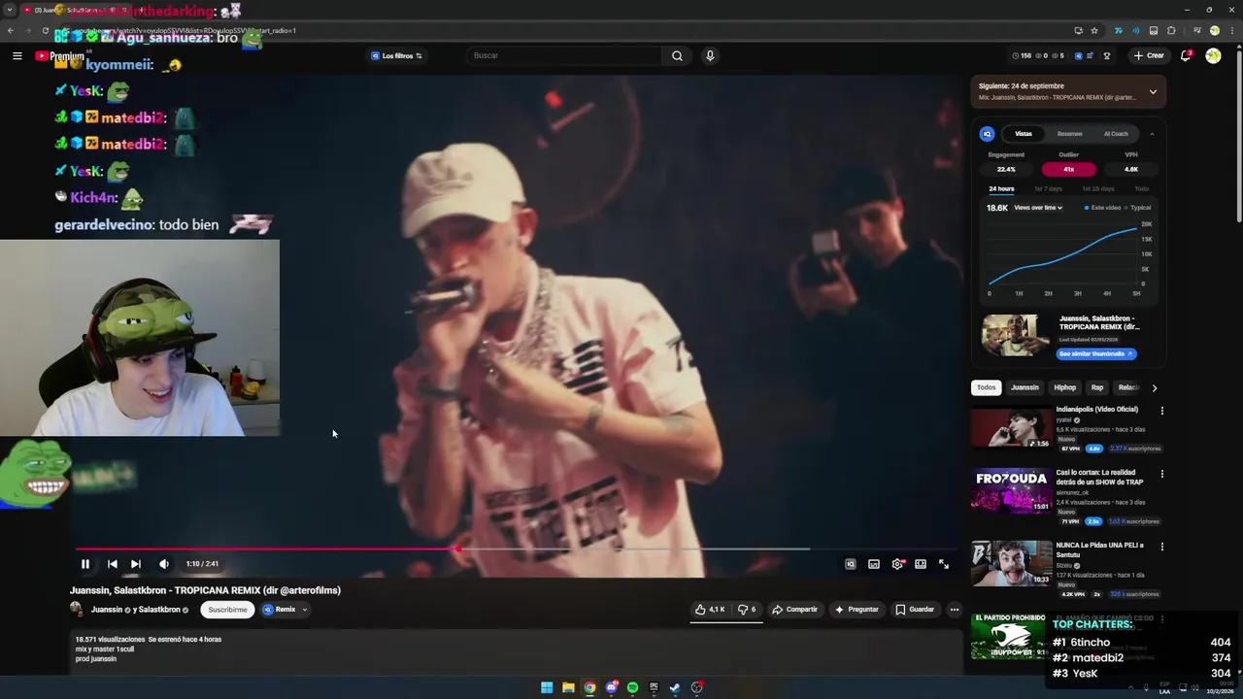The width and height of the screenshot is (1243, 699).
Task: Open the Preguntar AI button
Action: (x=856, y=610)
